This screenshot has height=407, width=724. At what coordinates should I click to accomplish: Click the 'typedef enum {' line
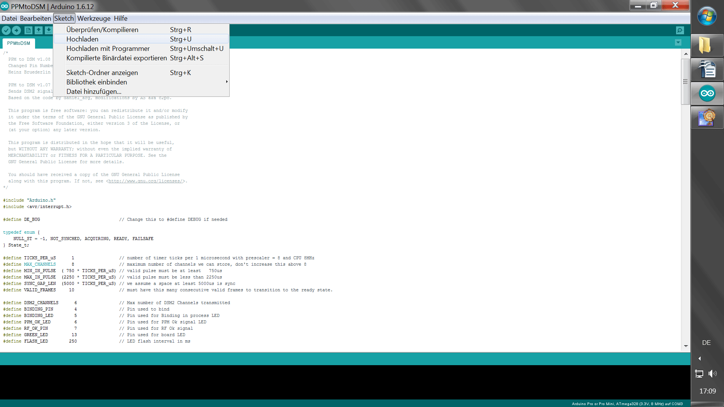coord(21,233)
